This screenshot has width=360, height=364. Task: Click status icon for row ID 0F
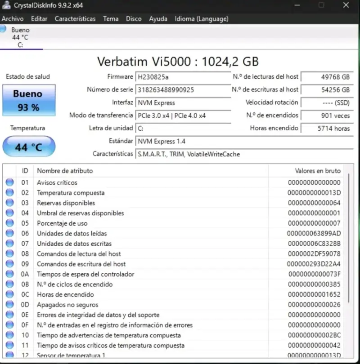coord(10,325)
